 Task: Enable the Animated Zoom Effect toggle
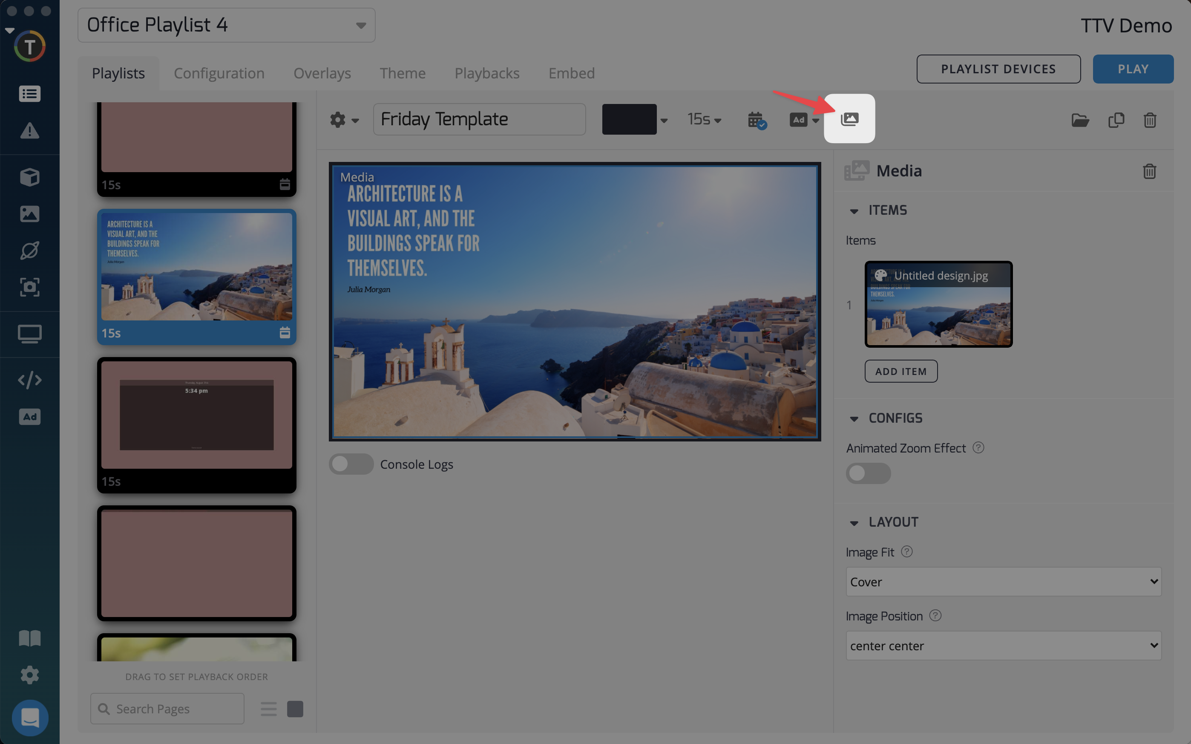pyautogui.click(x=868, y=473)
